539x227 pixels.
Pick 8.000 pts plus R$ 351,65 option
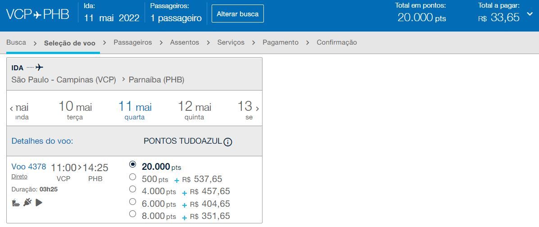pyautogui.click(x=132, y=214)
